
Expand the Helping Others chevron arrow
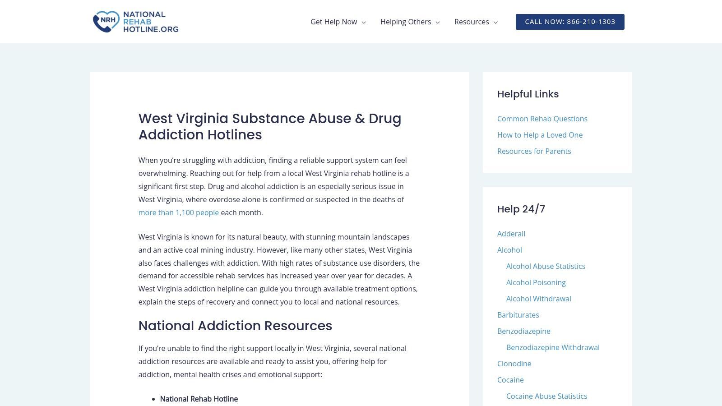click(x=438, y=22)
